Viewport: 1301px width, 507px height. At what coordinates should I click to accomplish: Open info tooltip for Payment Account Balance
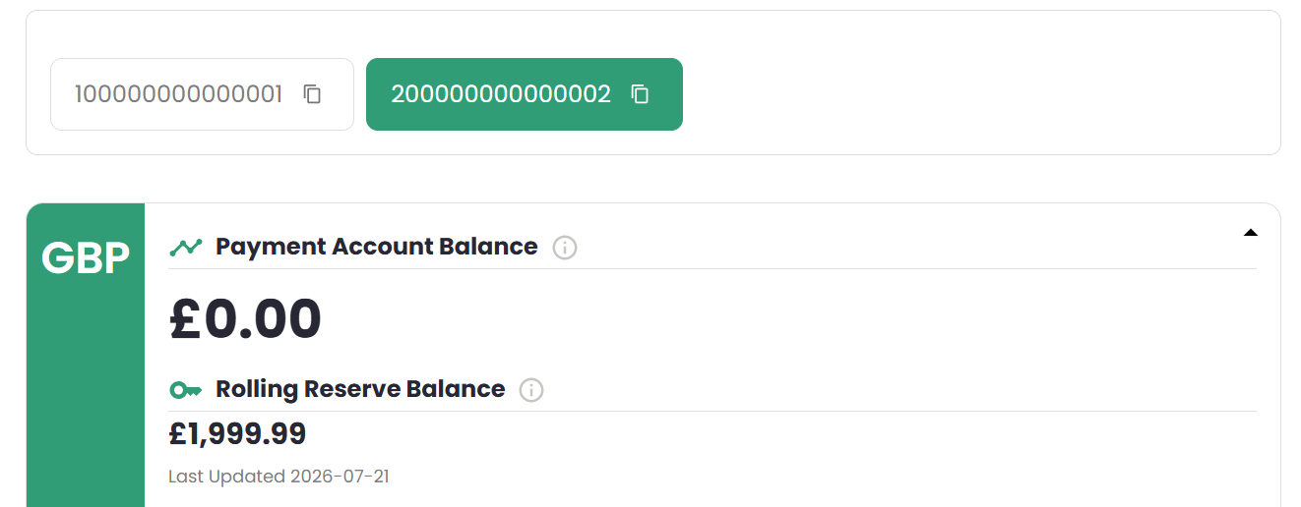click(x=565, y=248)
